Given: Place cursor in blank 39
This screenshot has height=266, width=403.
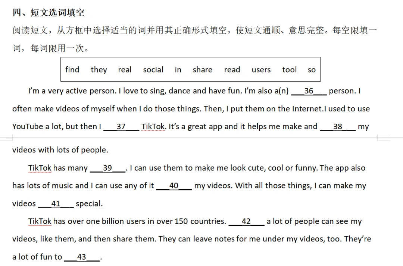Looking at the screenshot, I should coord(107,168).
